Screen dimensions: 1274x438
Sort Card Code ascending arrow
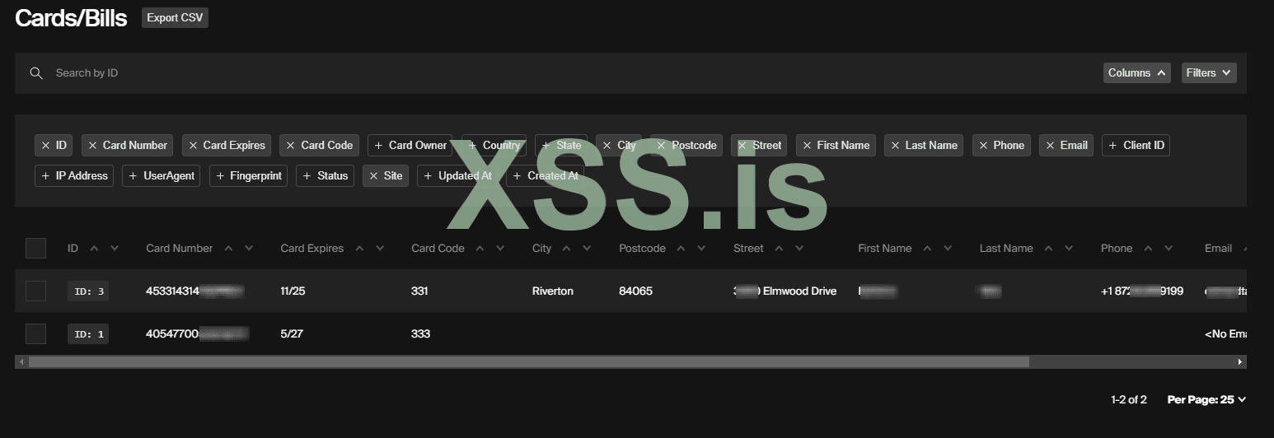[480, 248]
